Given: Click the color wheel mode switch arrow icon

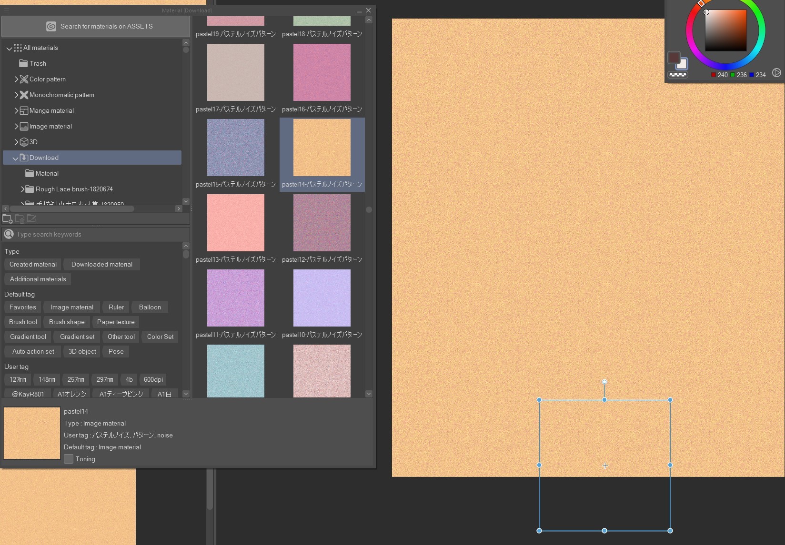Looking at the screenshot, I should click(x=776, y=73).
